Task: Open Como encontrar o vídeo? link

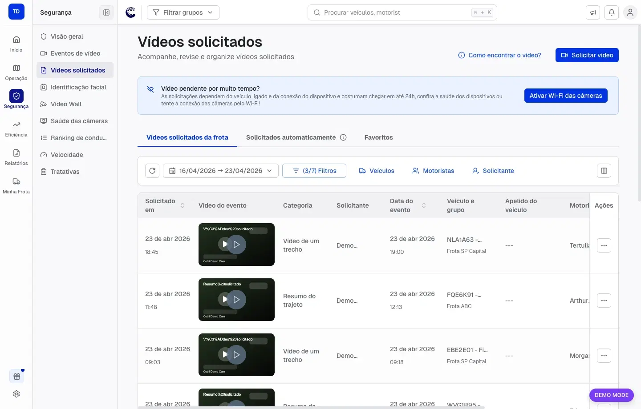Action: tap(500, 55)
